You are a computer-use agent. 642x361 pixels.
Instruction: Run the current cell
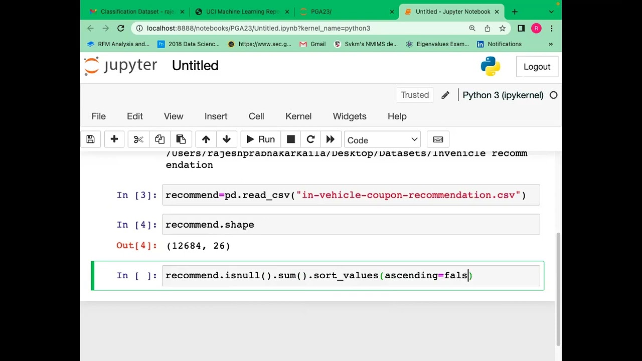coord(261,139)
